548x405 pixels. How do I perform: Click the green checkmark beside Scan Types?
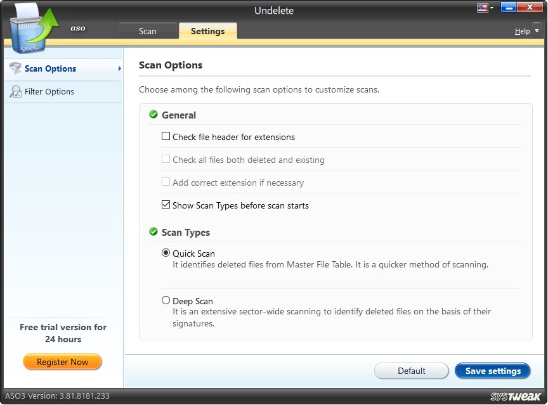(x=153, y=232)
